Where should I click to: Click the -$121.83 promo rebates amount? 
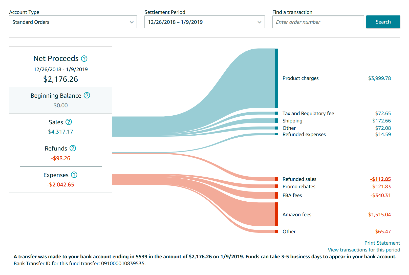click(380, 186)
